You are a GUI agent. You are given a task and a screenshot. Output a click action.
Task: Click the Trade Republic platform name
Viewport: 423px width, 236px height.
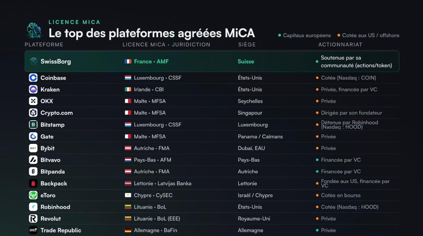(x=61, y=230)
